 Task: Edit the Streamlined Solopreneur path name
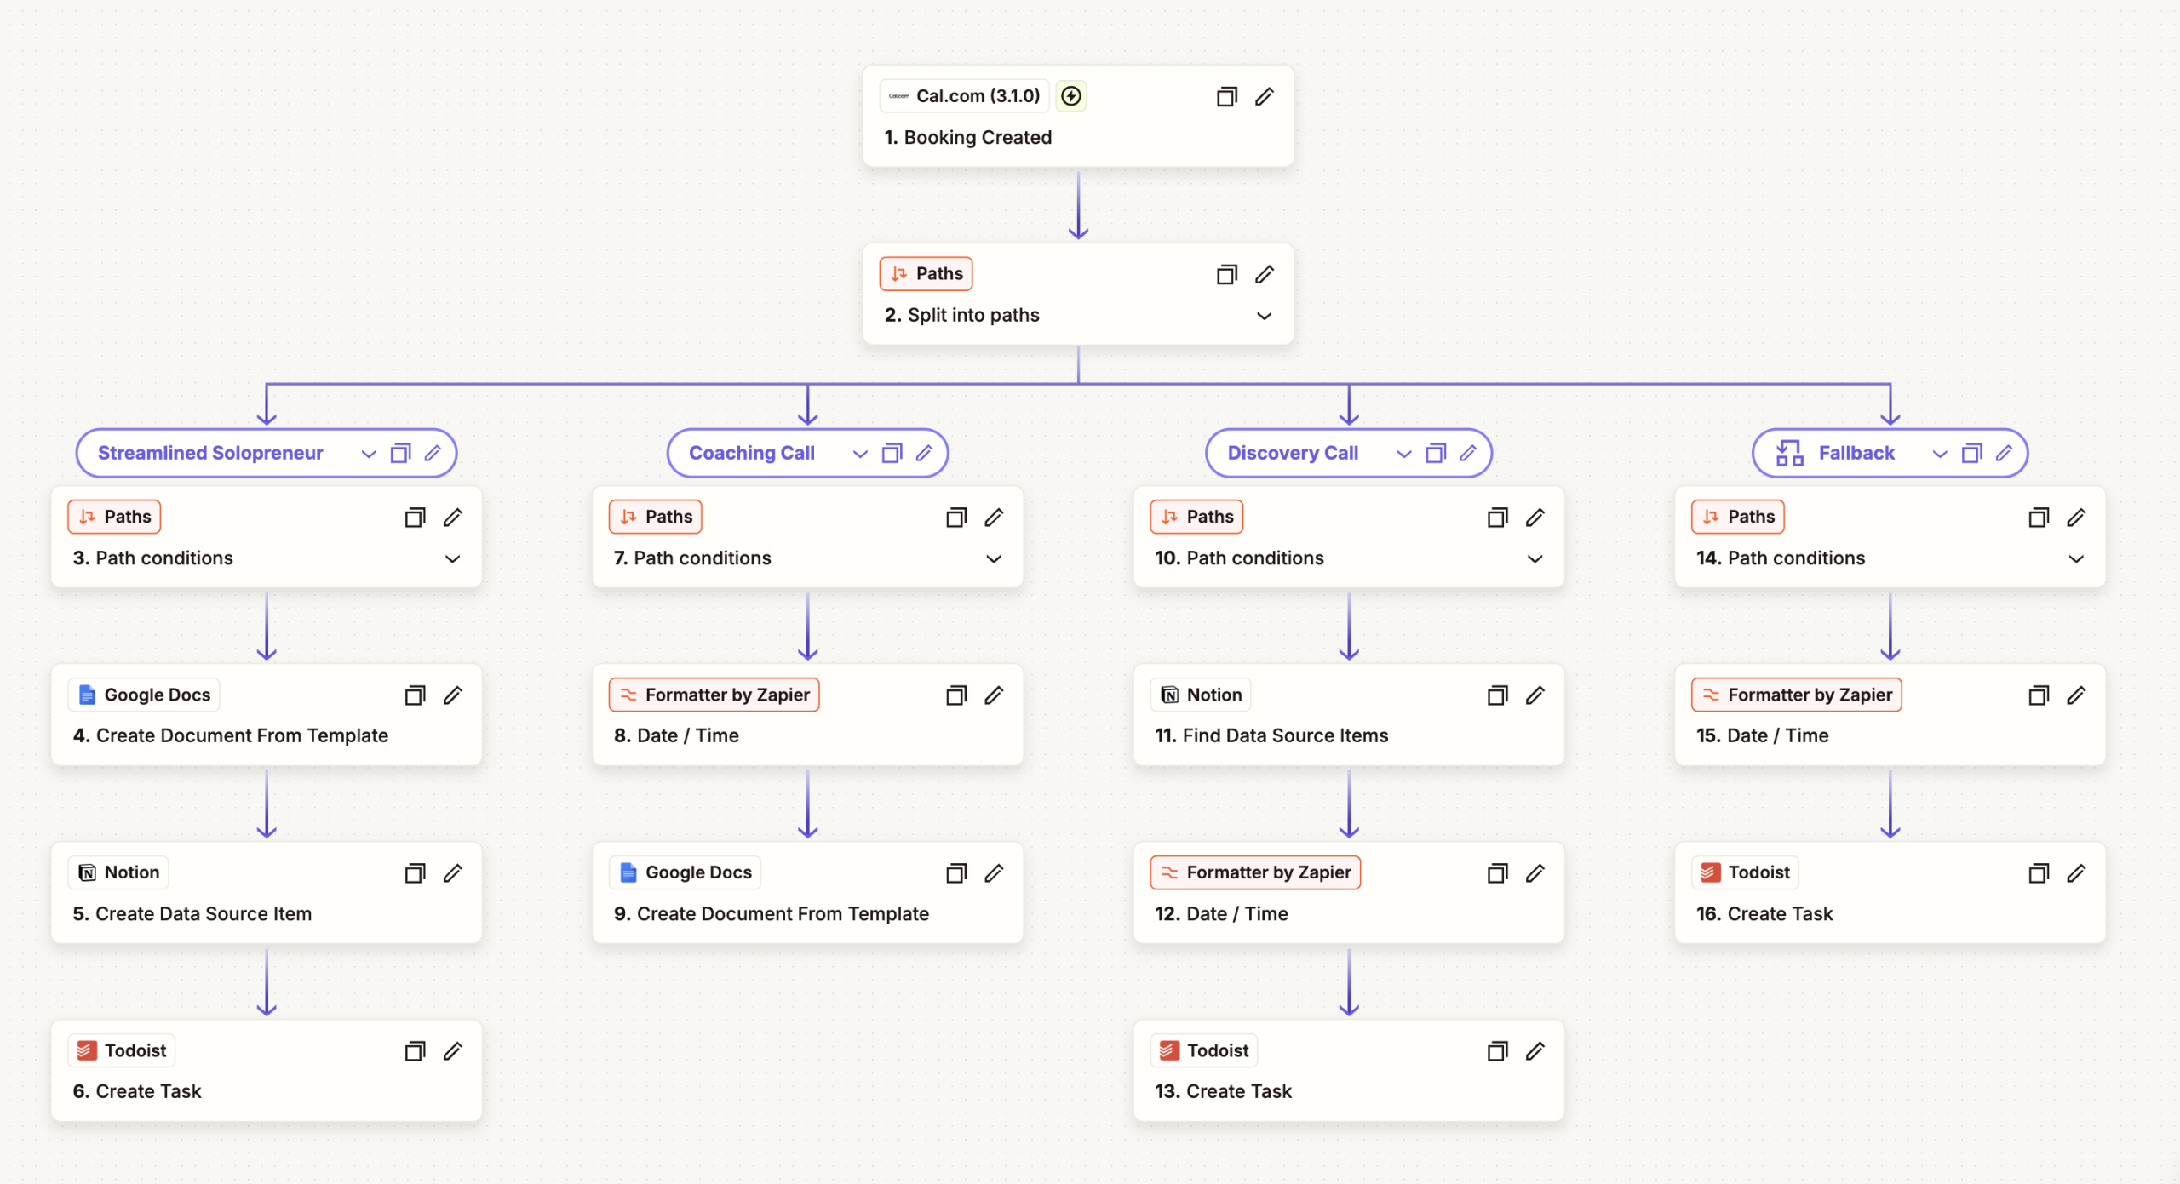tap(433, 453)
